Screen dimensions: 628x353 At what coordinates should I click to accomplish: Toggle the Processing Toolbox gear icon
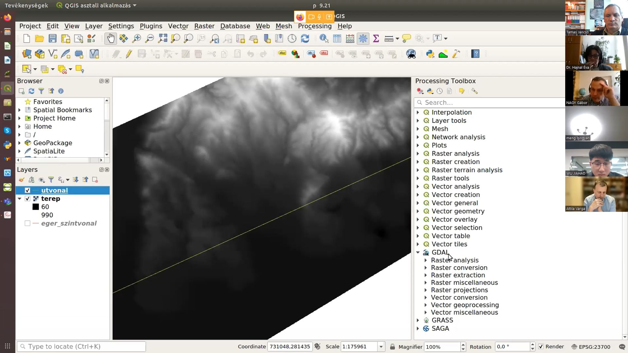tap(363, 39)
